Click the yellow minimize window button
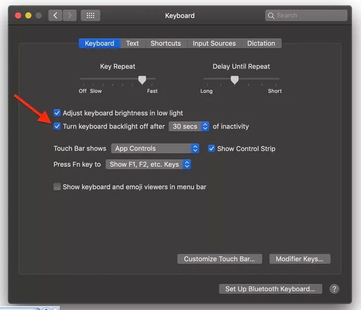Screen dimensions: 361x310 [28, 15]
